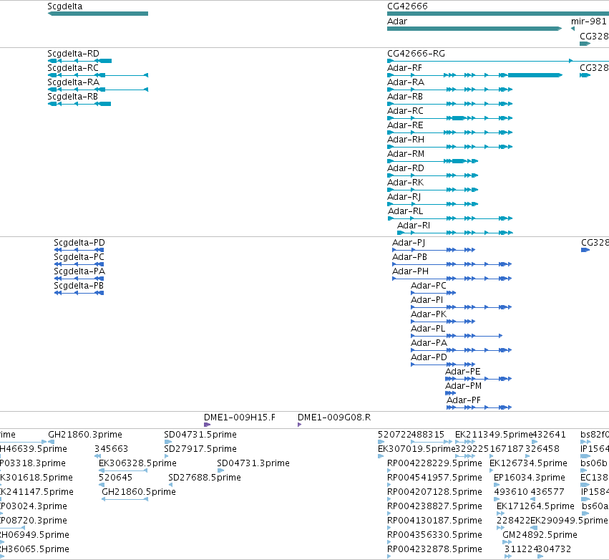Select the RP004356330.5prime feature
The height and width of the screenshot is (560, 609).
point(389,543)
